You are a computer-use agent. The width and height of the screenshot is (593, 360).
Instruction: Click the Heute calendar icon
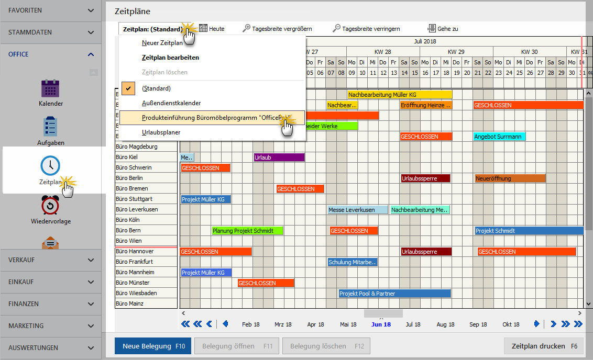[203, 28]
